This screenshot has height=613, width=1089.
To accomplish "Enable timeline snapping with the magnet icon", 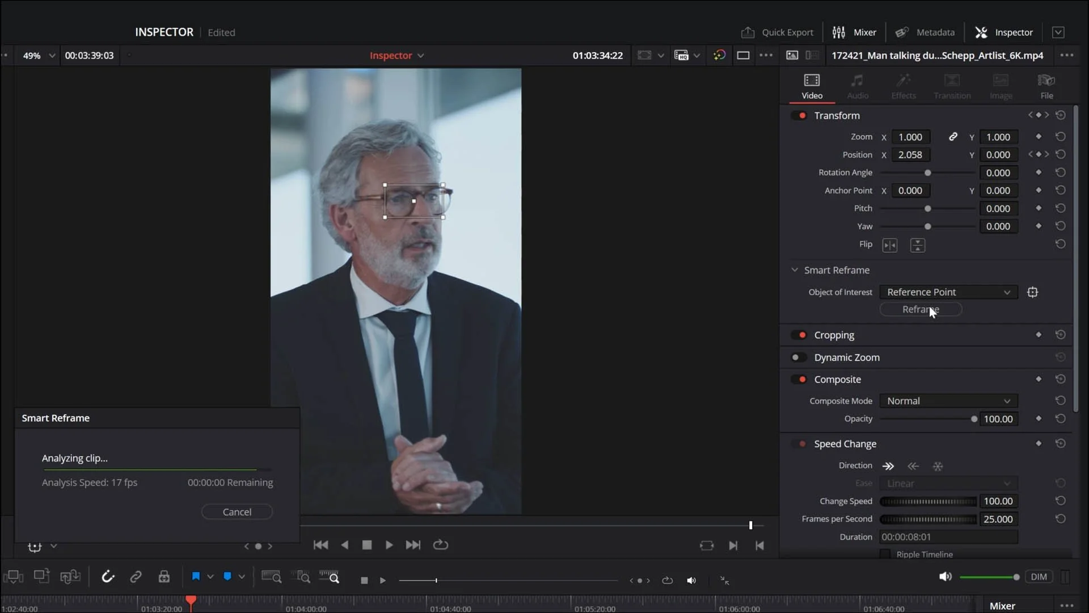I will pyautogui.click(x=108, y=577).
